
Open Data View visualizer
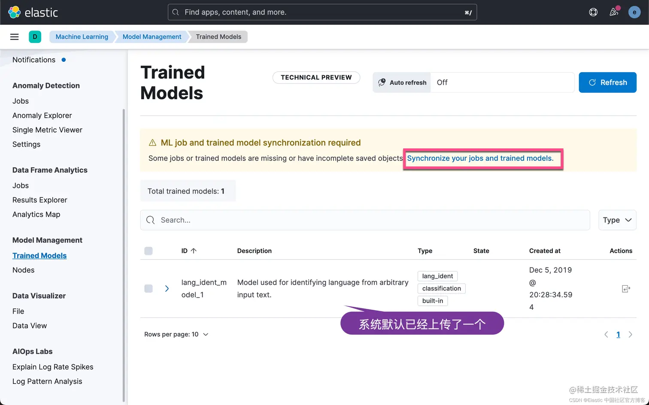point(30,326)
